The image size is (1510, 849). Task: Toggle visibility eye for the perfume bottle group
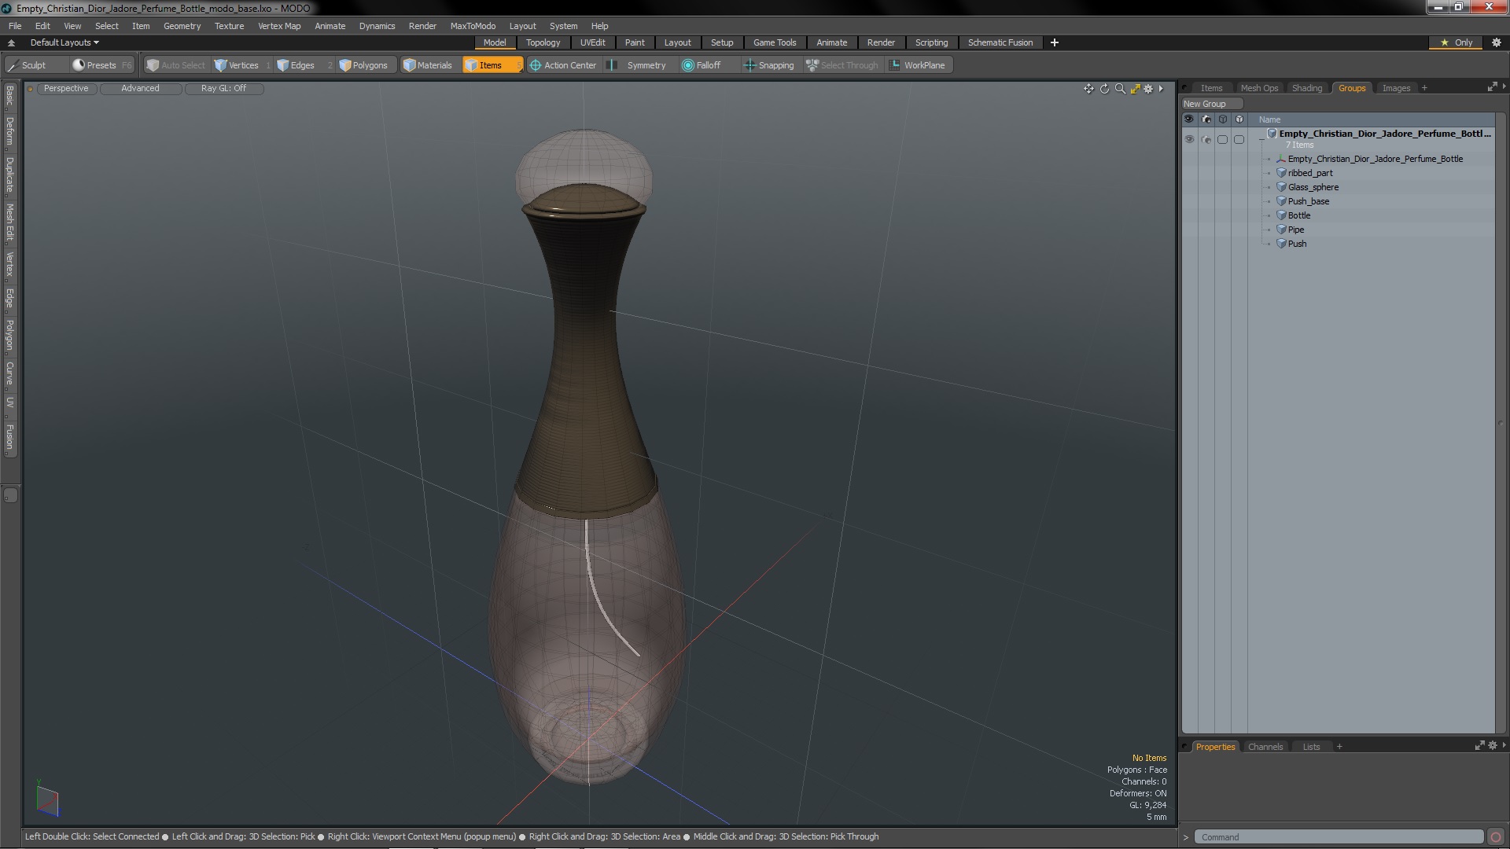[1189, 139]
